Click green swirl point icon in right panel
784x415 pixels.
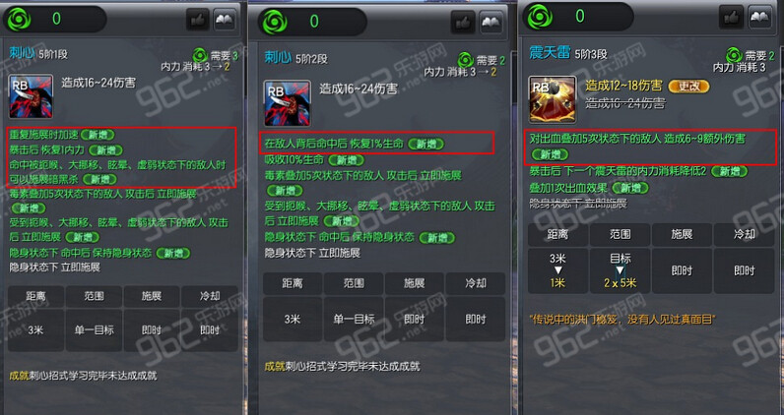click(x=540, y=17)
